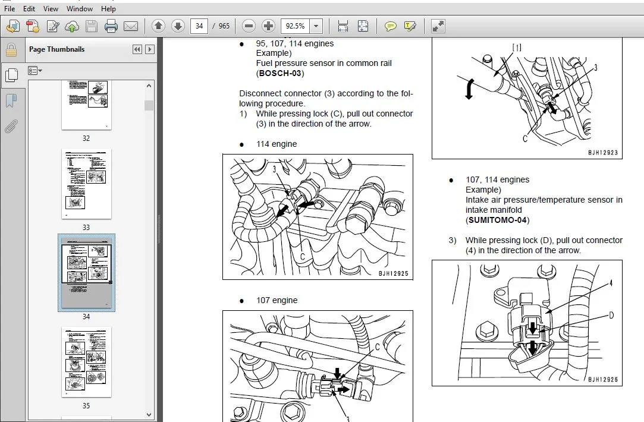
Task: Open the Page Thumbnails panel icon
Action: (x=11, y=75)
